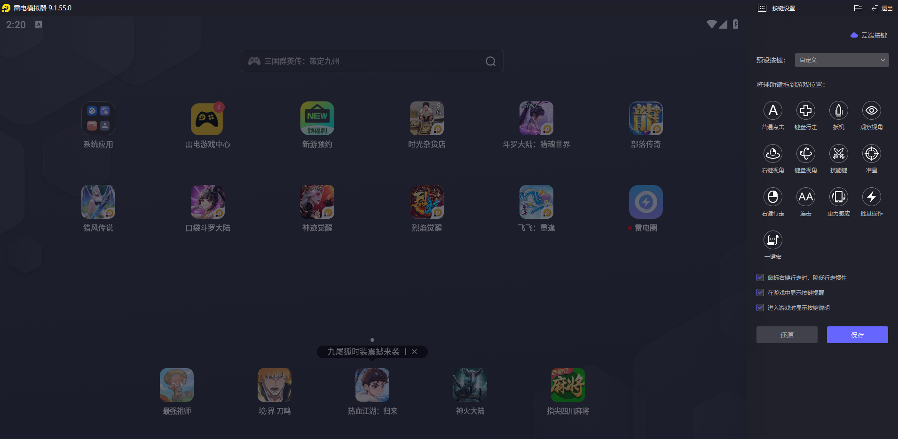
Task: Click the Wi-Fi status icon
Action: pos(712,24)
